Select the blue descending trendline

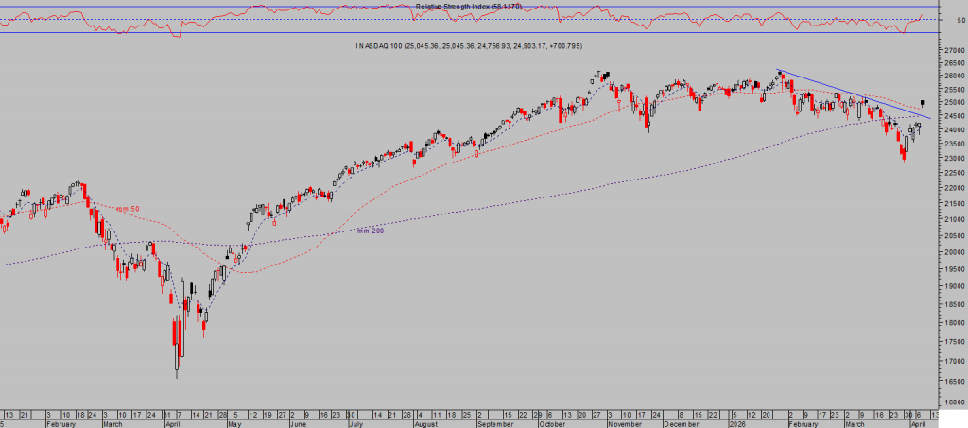[x=851, y=94]
